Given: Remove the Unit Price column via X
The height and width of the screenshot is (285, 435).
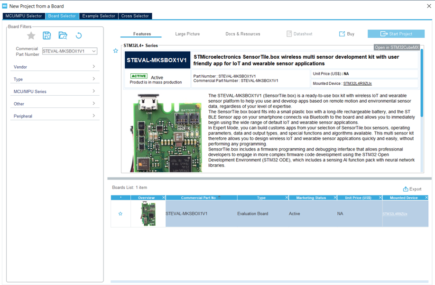Looking at the screenshot, I should (x=380, y=197).
